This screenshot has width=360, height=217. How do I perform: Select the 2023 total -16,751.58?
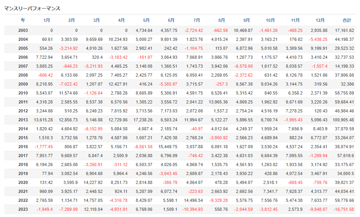344,210
